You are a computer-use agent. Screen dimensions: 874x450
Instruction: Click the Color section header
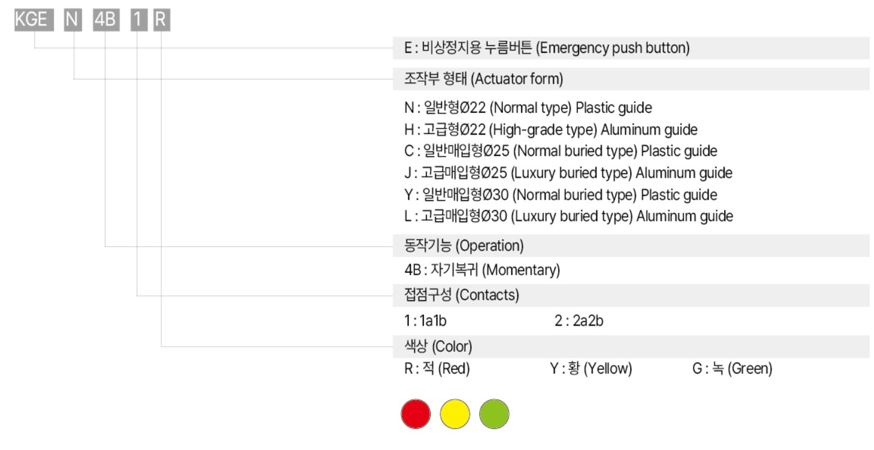(631, 347)
